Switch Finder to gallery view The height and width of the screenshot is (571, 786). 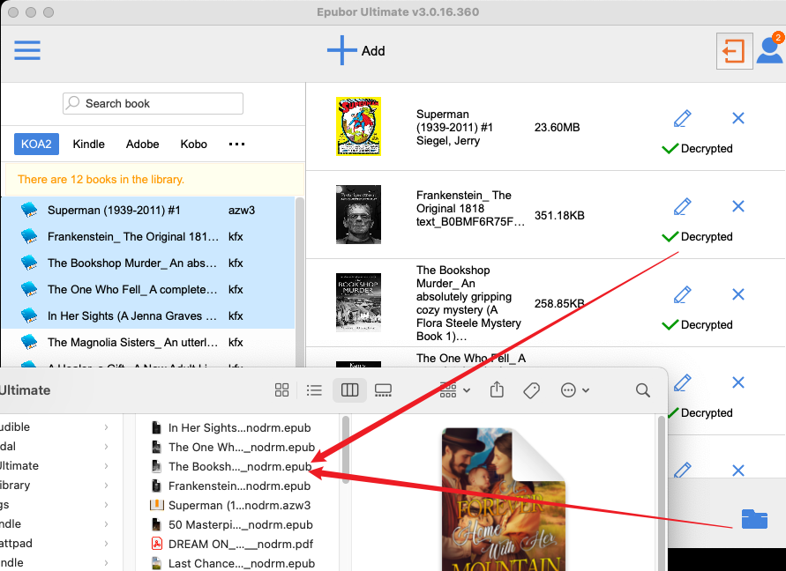coord(383,390)
